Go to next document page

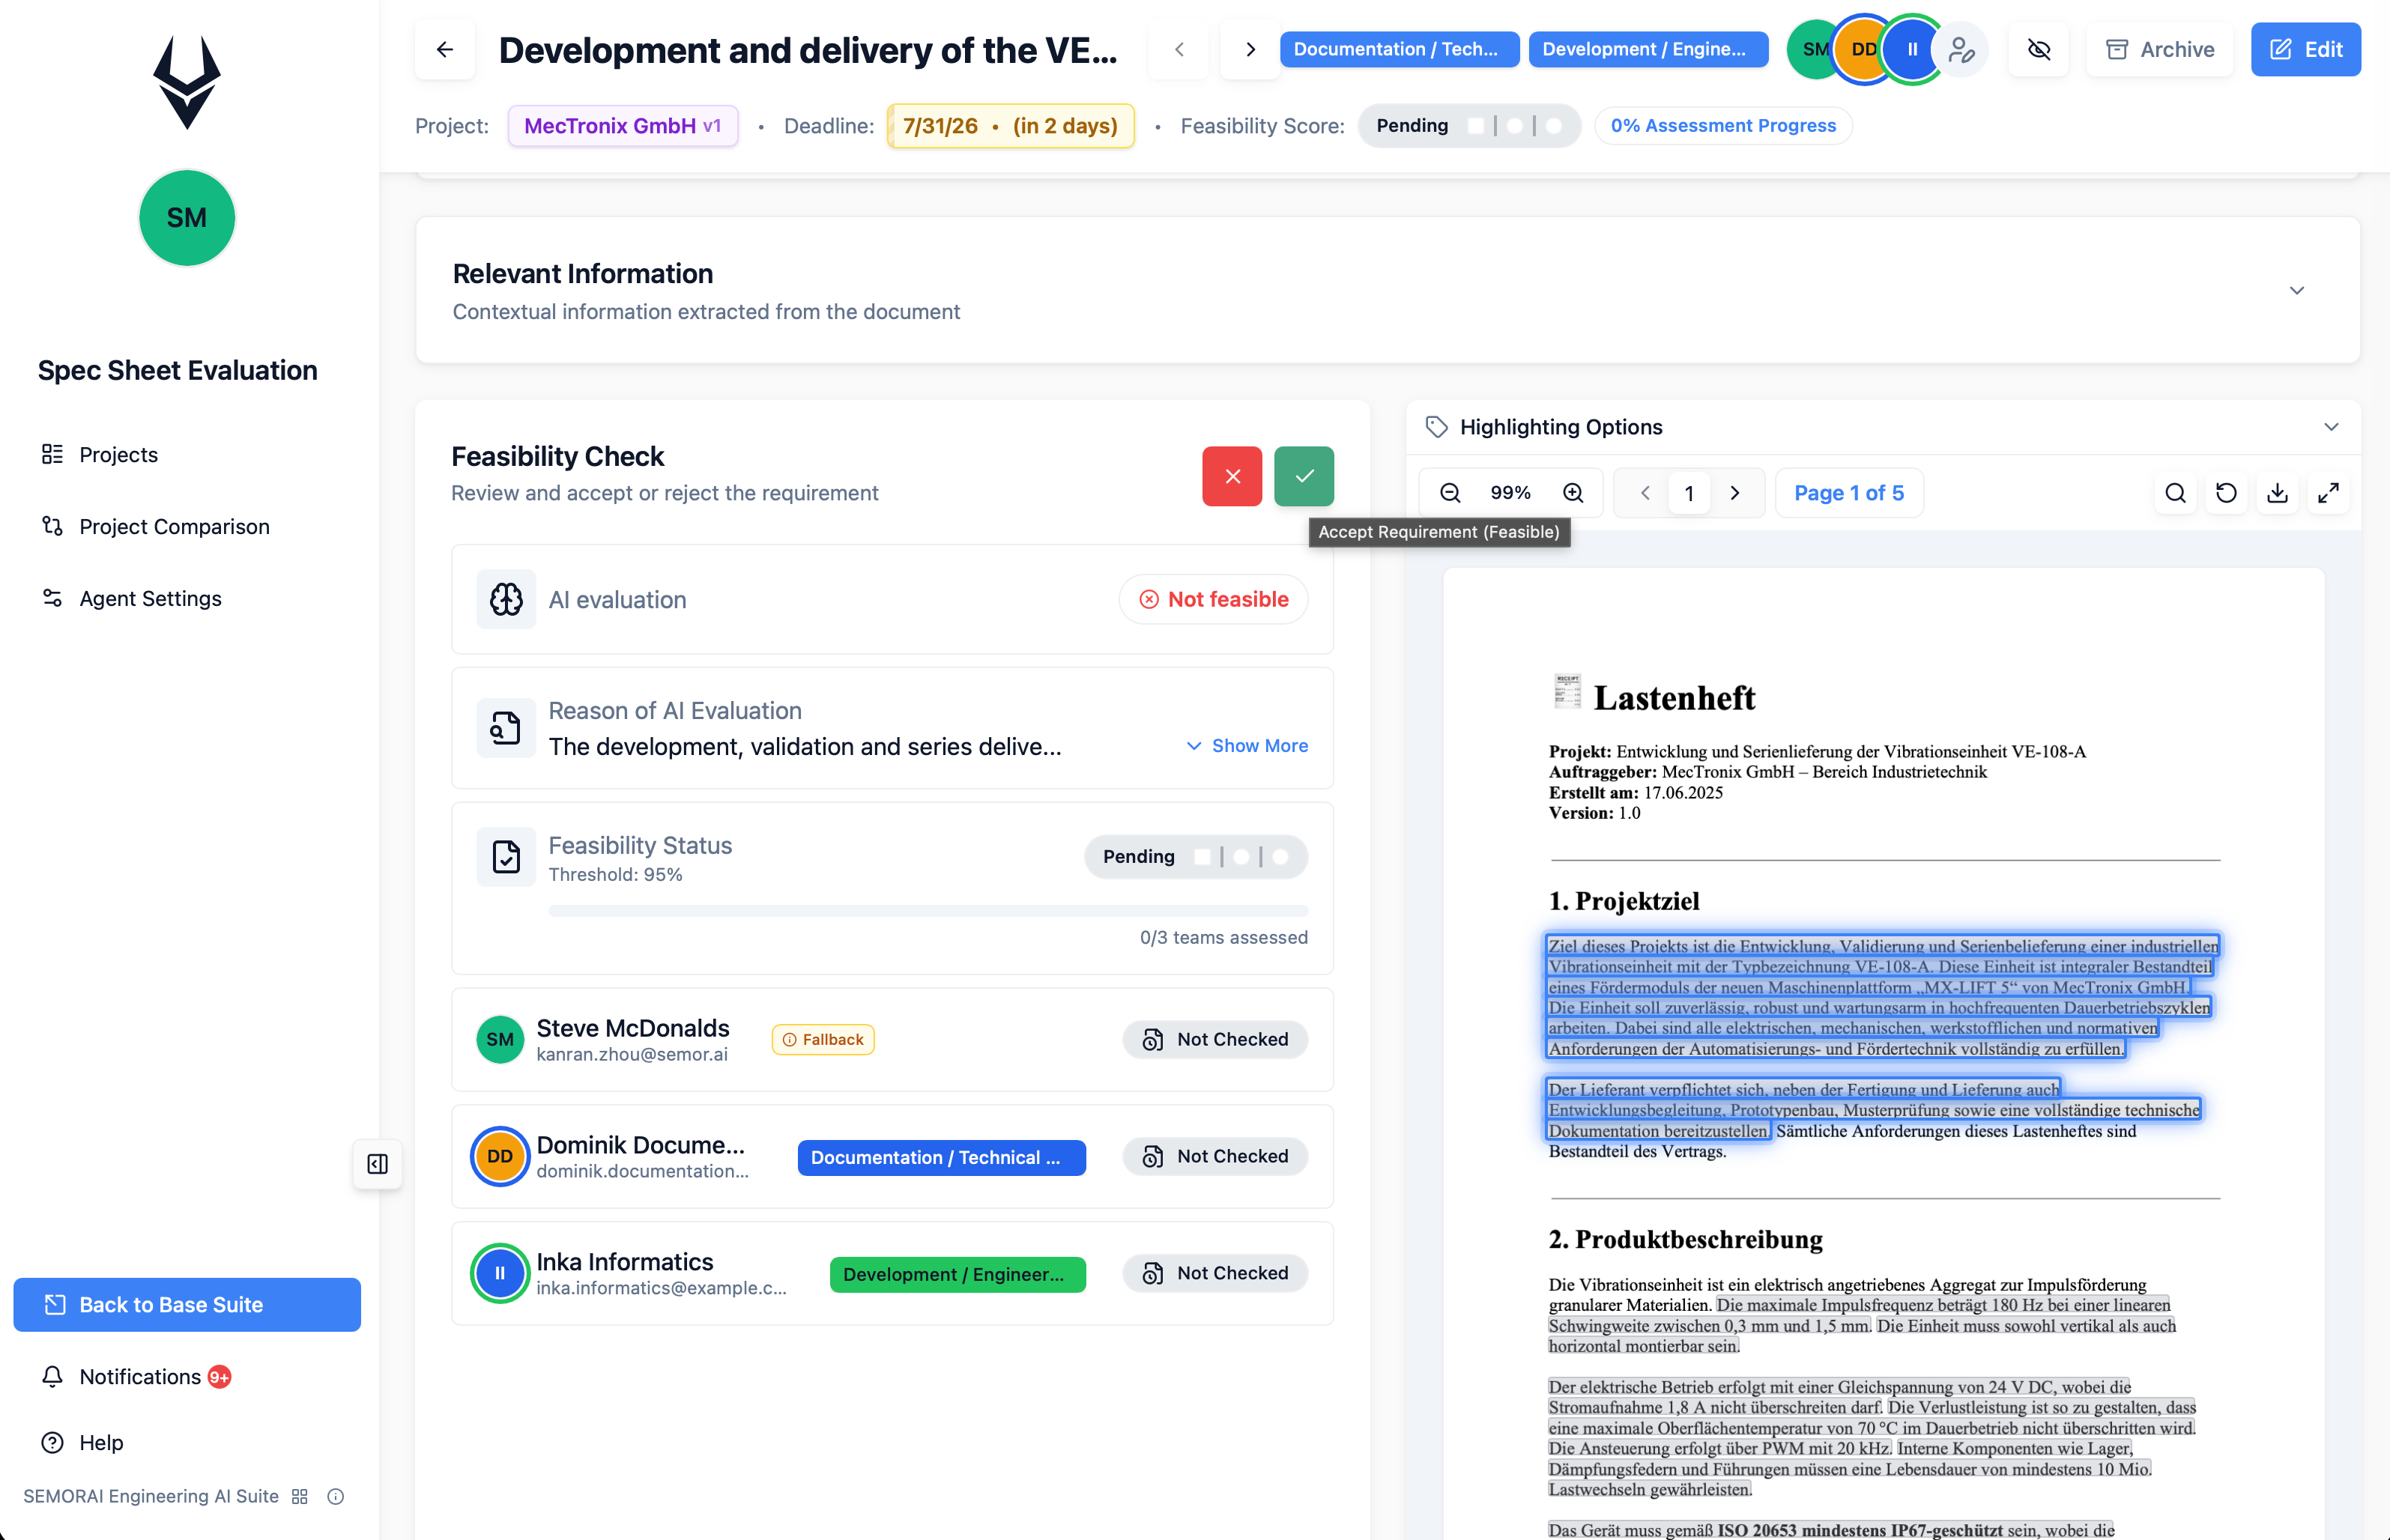click(x=1735, y=493)
